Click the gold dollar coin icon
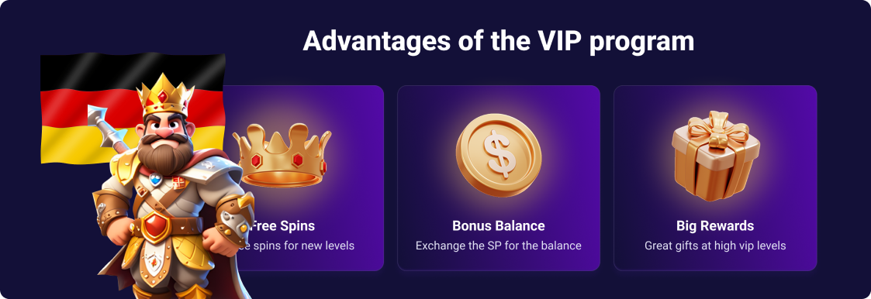The width and height of the screenshot is (871, 299). coord(498,150)
